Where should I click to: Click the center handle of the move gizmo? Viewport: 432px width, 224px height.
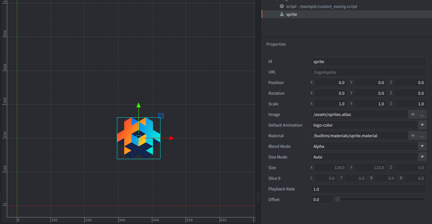pos(139,138)
